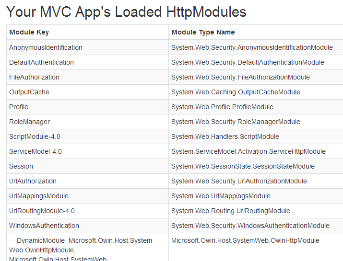Click the ServiceModel-4.0 key cell

pyautogui.click(x=35, y=151)
